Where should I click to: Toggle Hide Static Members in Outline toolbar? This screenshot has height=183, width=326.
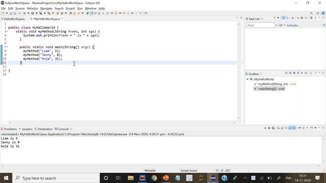click(298, 73)
